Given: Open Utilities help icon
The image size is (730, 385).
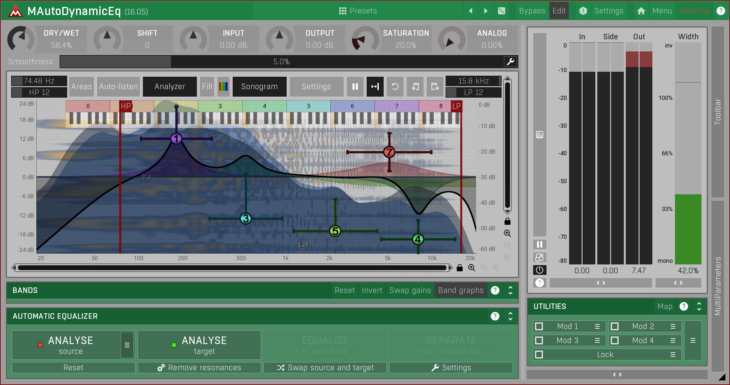Looking at the screenshot, I should 684,306.
